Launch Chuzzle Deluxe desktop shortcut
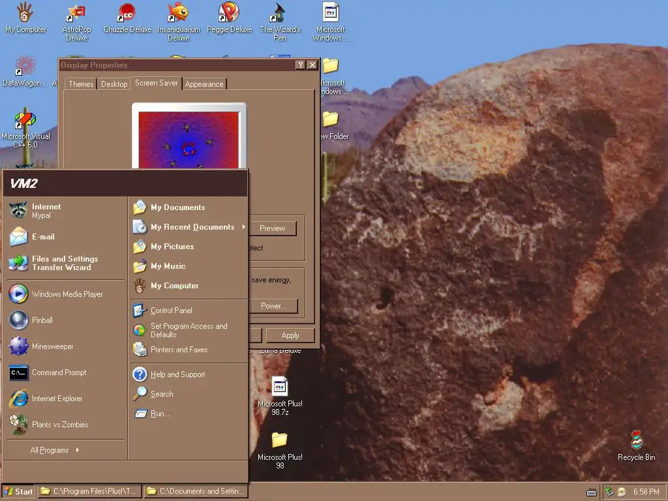The image size is (668, 501). pyautogui.click(x=127, y=18)
